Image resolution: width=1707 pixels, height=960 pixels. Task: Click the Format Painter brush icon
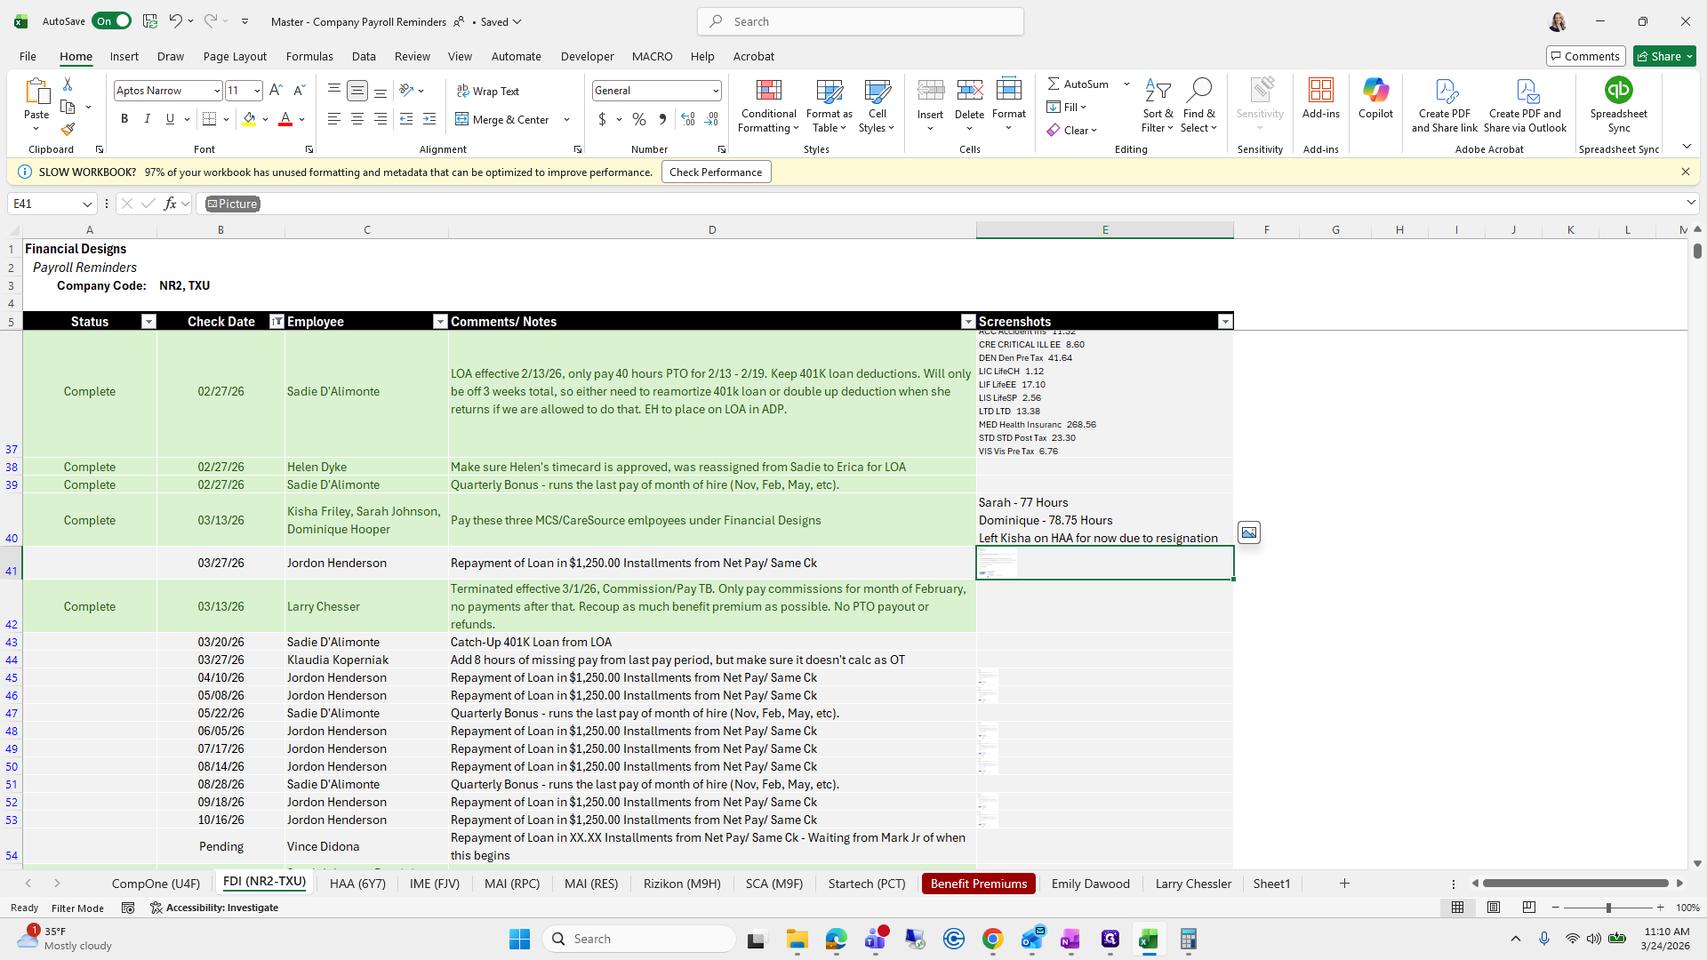point(68,130)
